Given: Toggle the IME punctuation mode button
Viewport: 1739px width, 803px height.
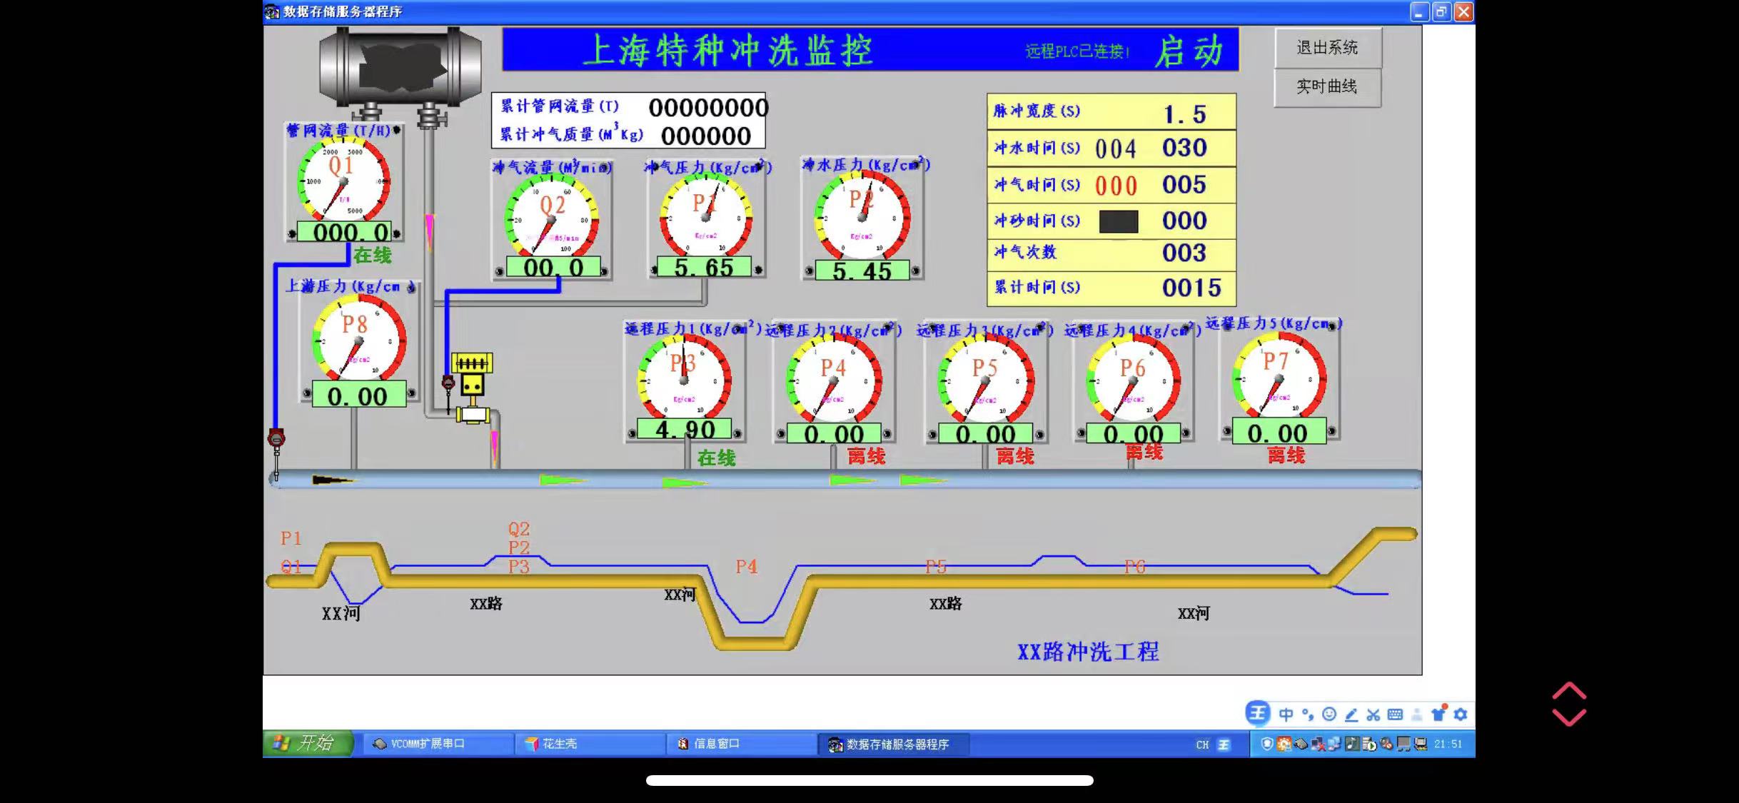Looking at the screenshot, I should click(x=1307, y=714).
